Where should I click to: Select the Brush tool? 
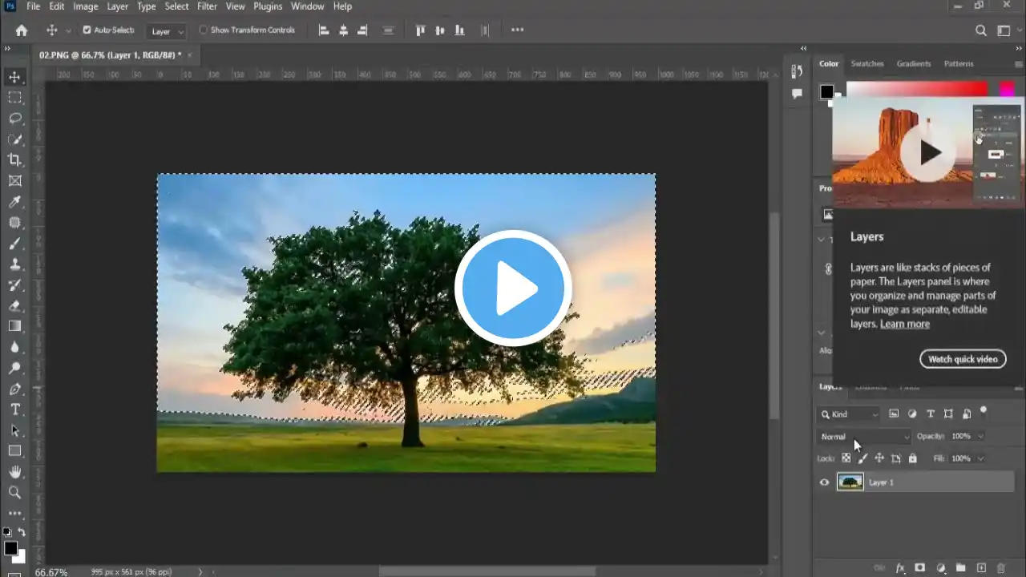point(14,244)
